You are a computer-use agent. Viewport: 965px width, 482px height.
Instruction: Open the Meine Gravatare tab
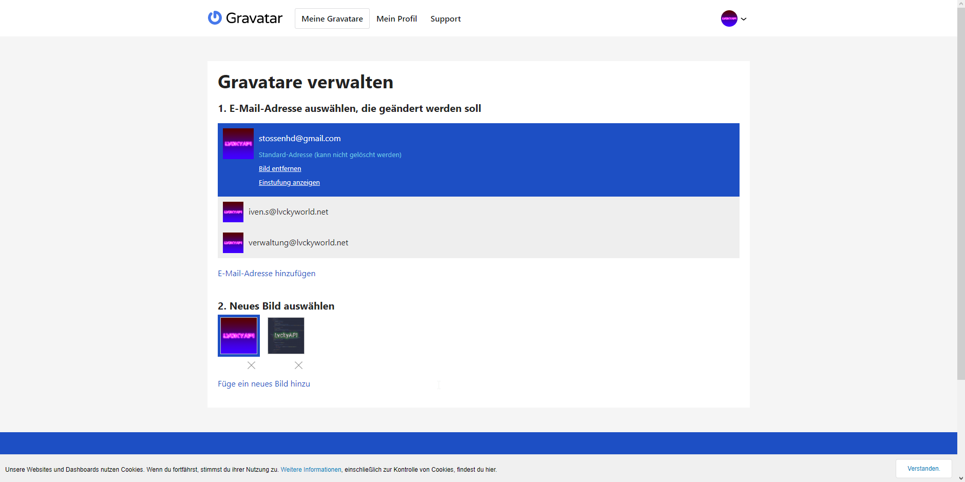coord(332,18)
